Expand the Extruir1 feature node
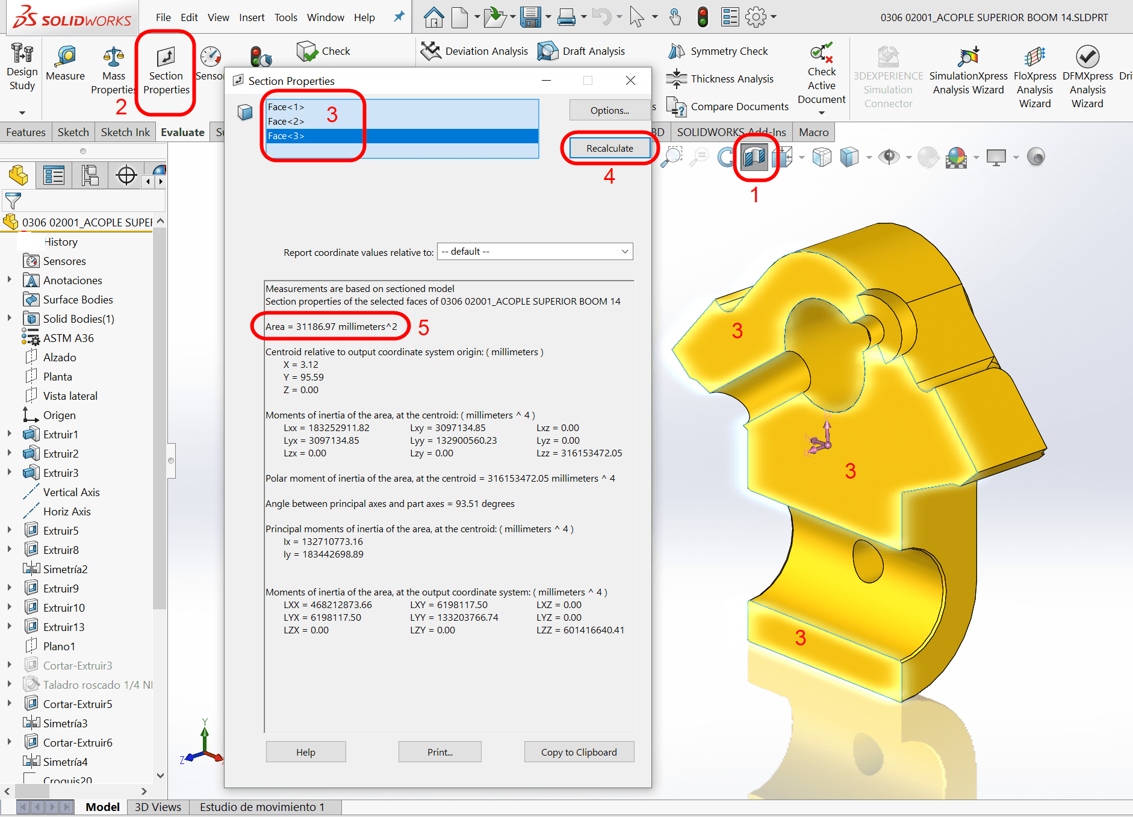Viewport: 1133px width, 817px height. tap(9, 434)
